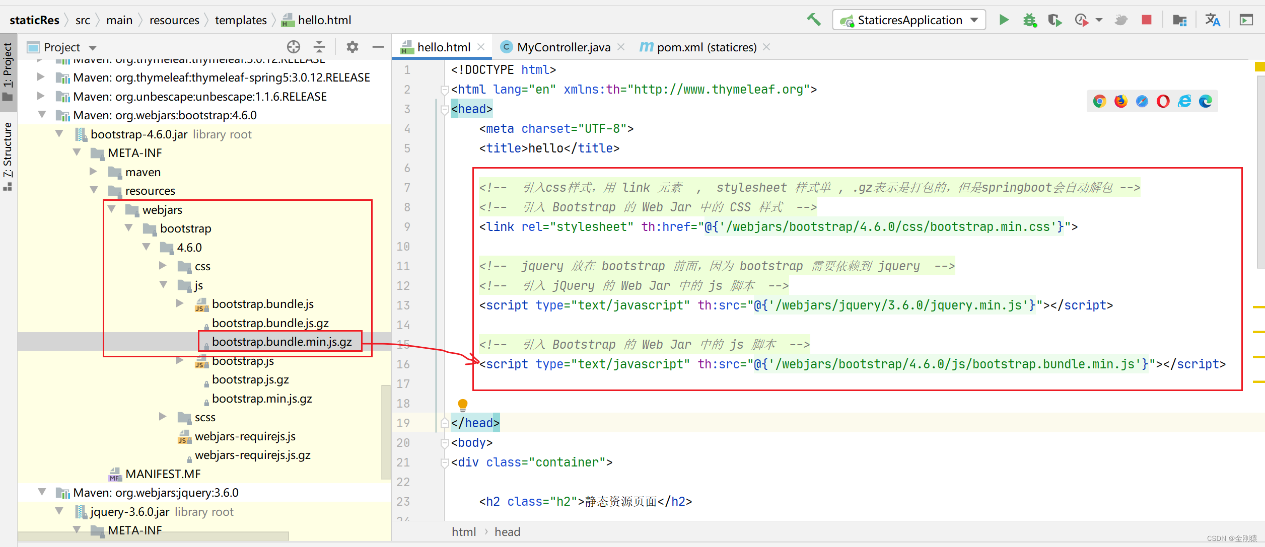Start debugging with the bug icon
The width and height of the screenshot is (1265, 547).
(x=1029, y=20)
